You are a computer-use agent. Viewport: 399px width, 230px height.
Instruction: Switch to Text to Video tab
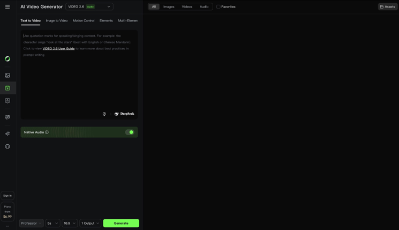coord(31,20)
